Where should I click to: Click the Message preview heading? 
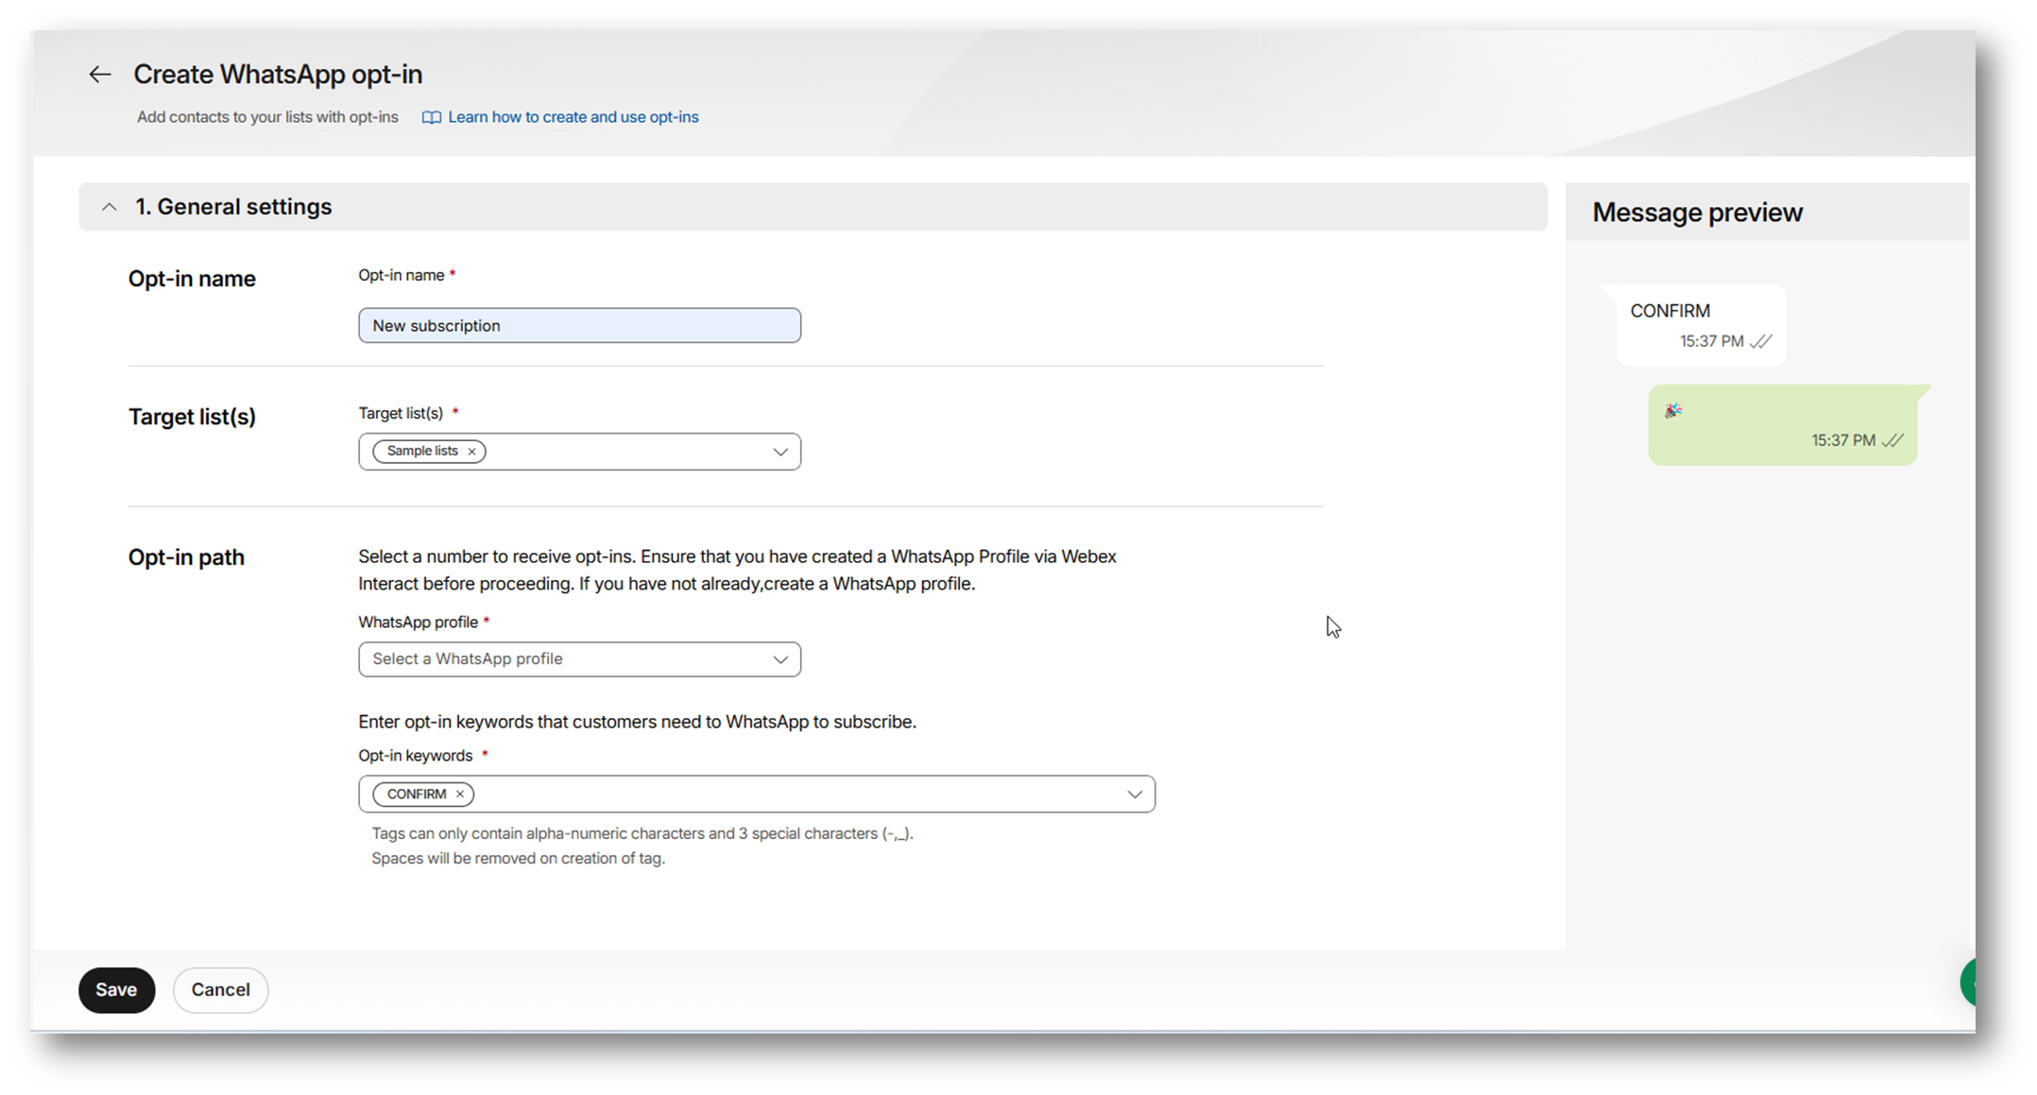click(x=1697, y=213)
